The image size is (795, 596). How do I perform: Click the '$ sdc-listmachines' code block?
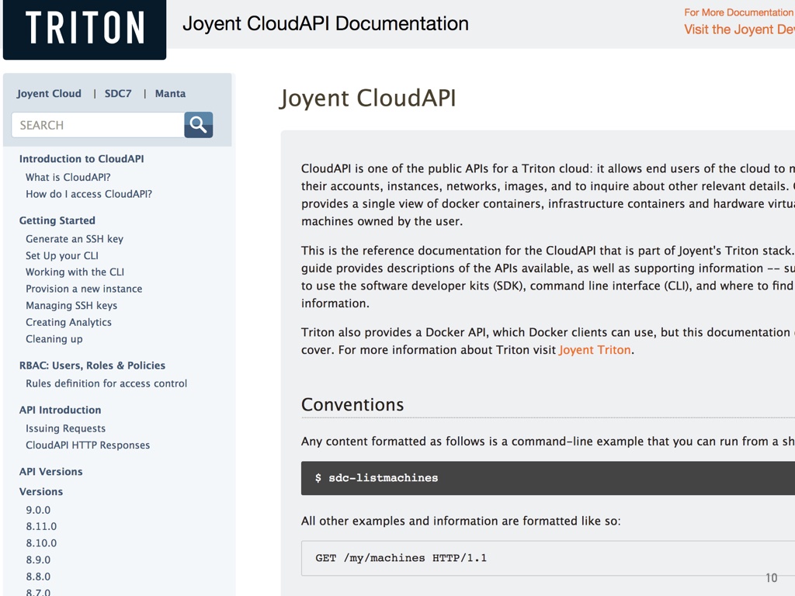(548, 478)
